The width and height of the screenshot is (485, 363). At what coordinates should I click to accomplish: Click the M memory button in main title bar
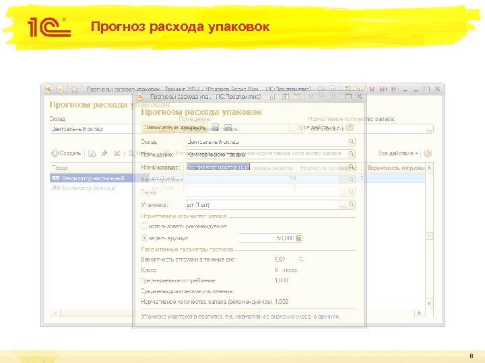click(372, 89)
